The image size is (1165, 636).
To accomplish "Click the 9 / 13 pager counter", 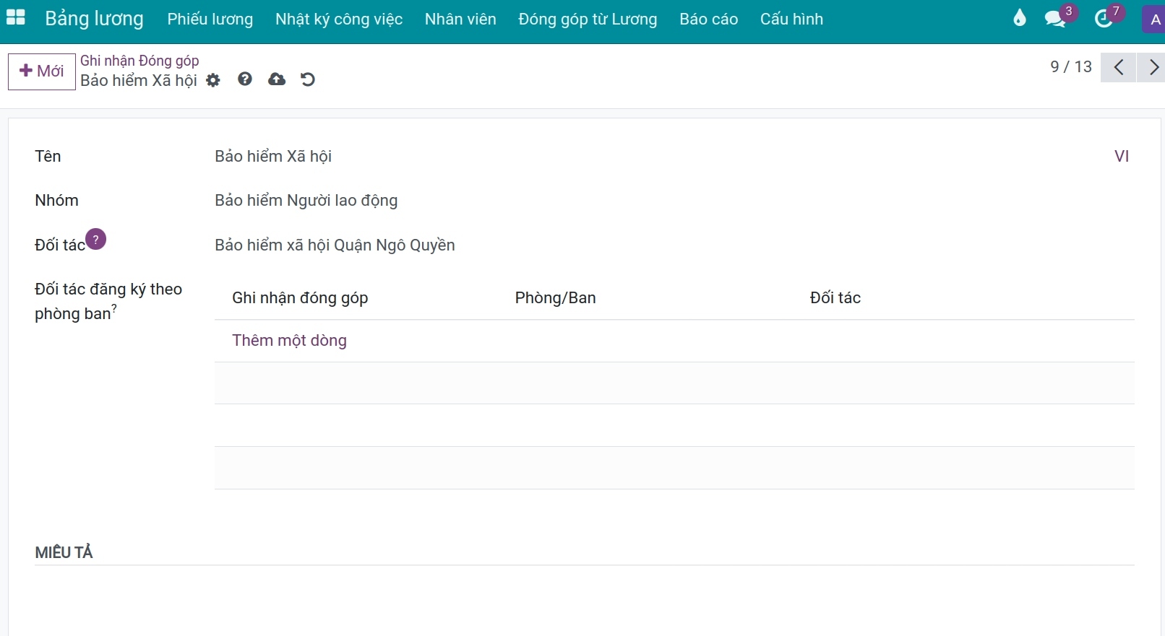I will tap(1071, 67).
